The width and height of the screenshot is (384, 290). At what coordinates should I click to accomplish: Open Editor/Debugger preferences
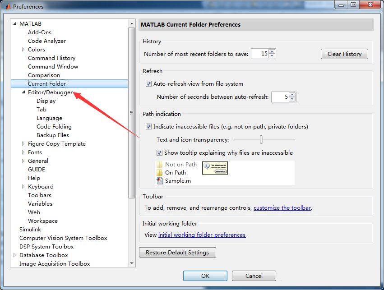click(x=50, y=92)
